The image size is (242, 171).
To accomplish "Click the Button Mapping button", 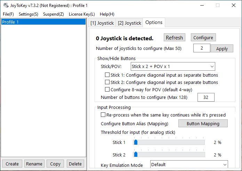I will pyautogui.click(x=203, y=123).
